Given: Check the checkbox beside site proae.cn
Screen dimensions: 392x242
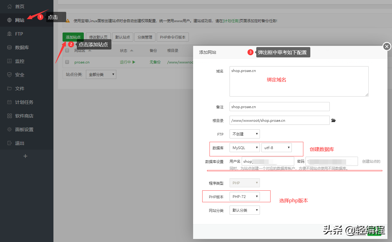Looking at the screenshot, I should [x=67, y=62].
